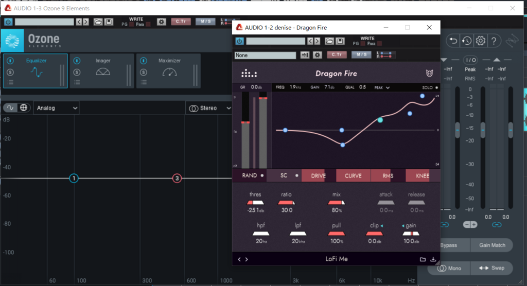Click the I/O button in Ozone

click(470, 60)
